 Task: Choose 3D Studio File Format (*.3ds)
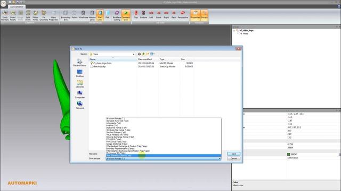point(164,130)
